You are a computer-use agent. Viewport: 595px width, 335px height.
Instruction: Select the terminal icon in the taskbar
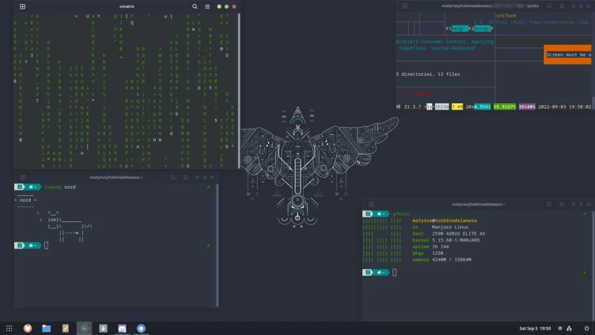pyautogui.click(x=83, y=328)
